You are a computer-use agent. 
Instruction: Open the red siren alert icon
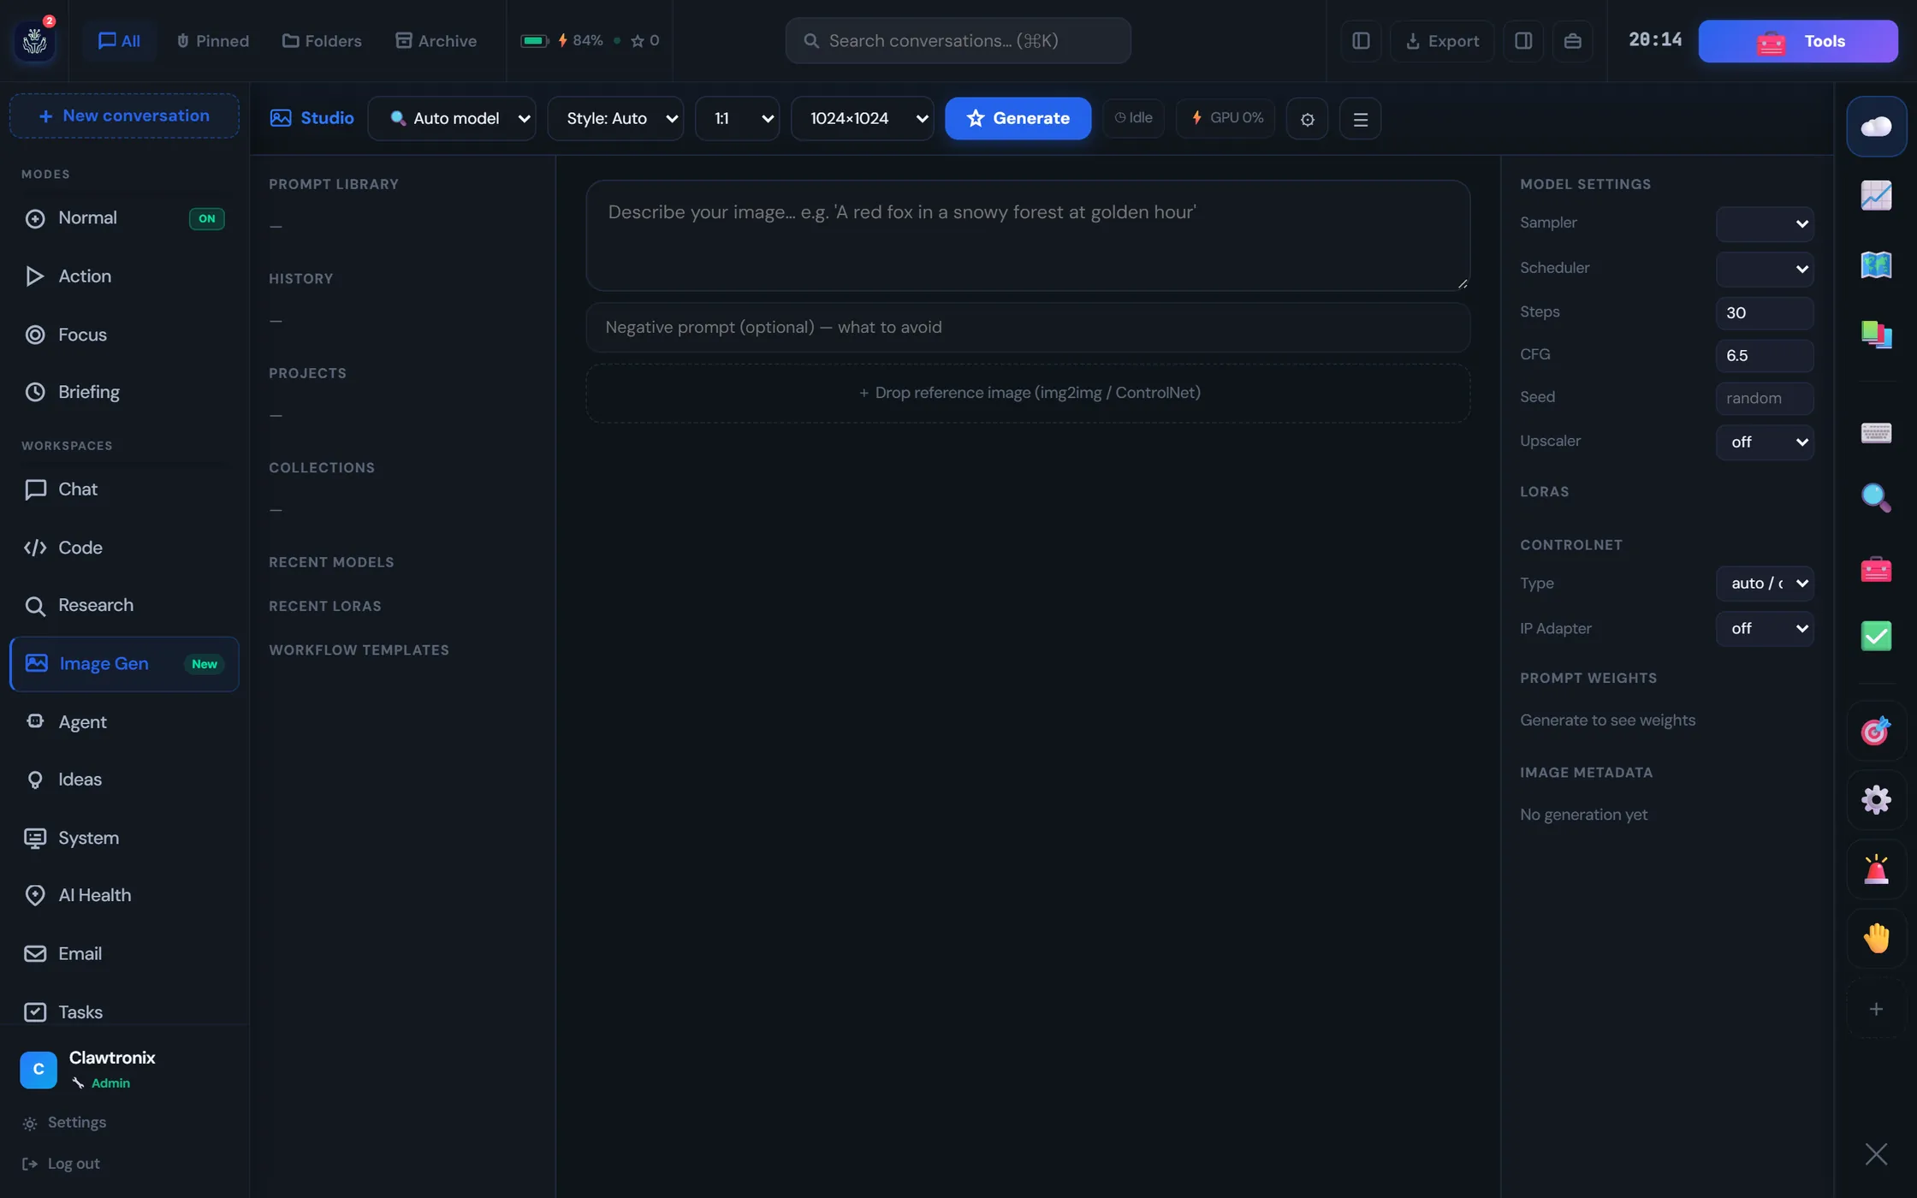[1876, 869]
